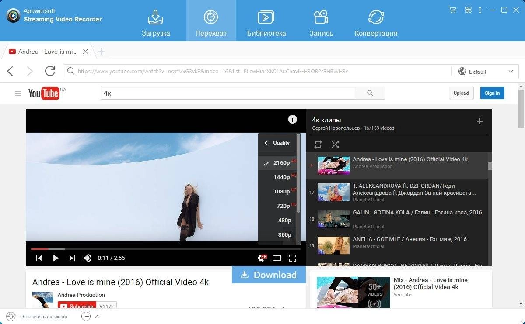Click the Apowersoft app logo

click(x=14, y=16)
